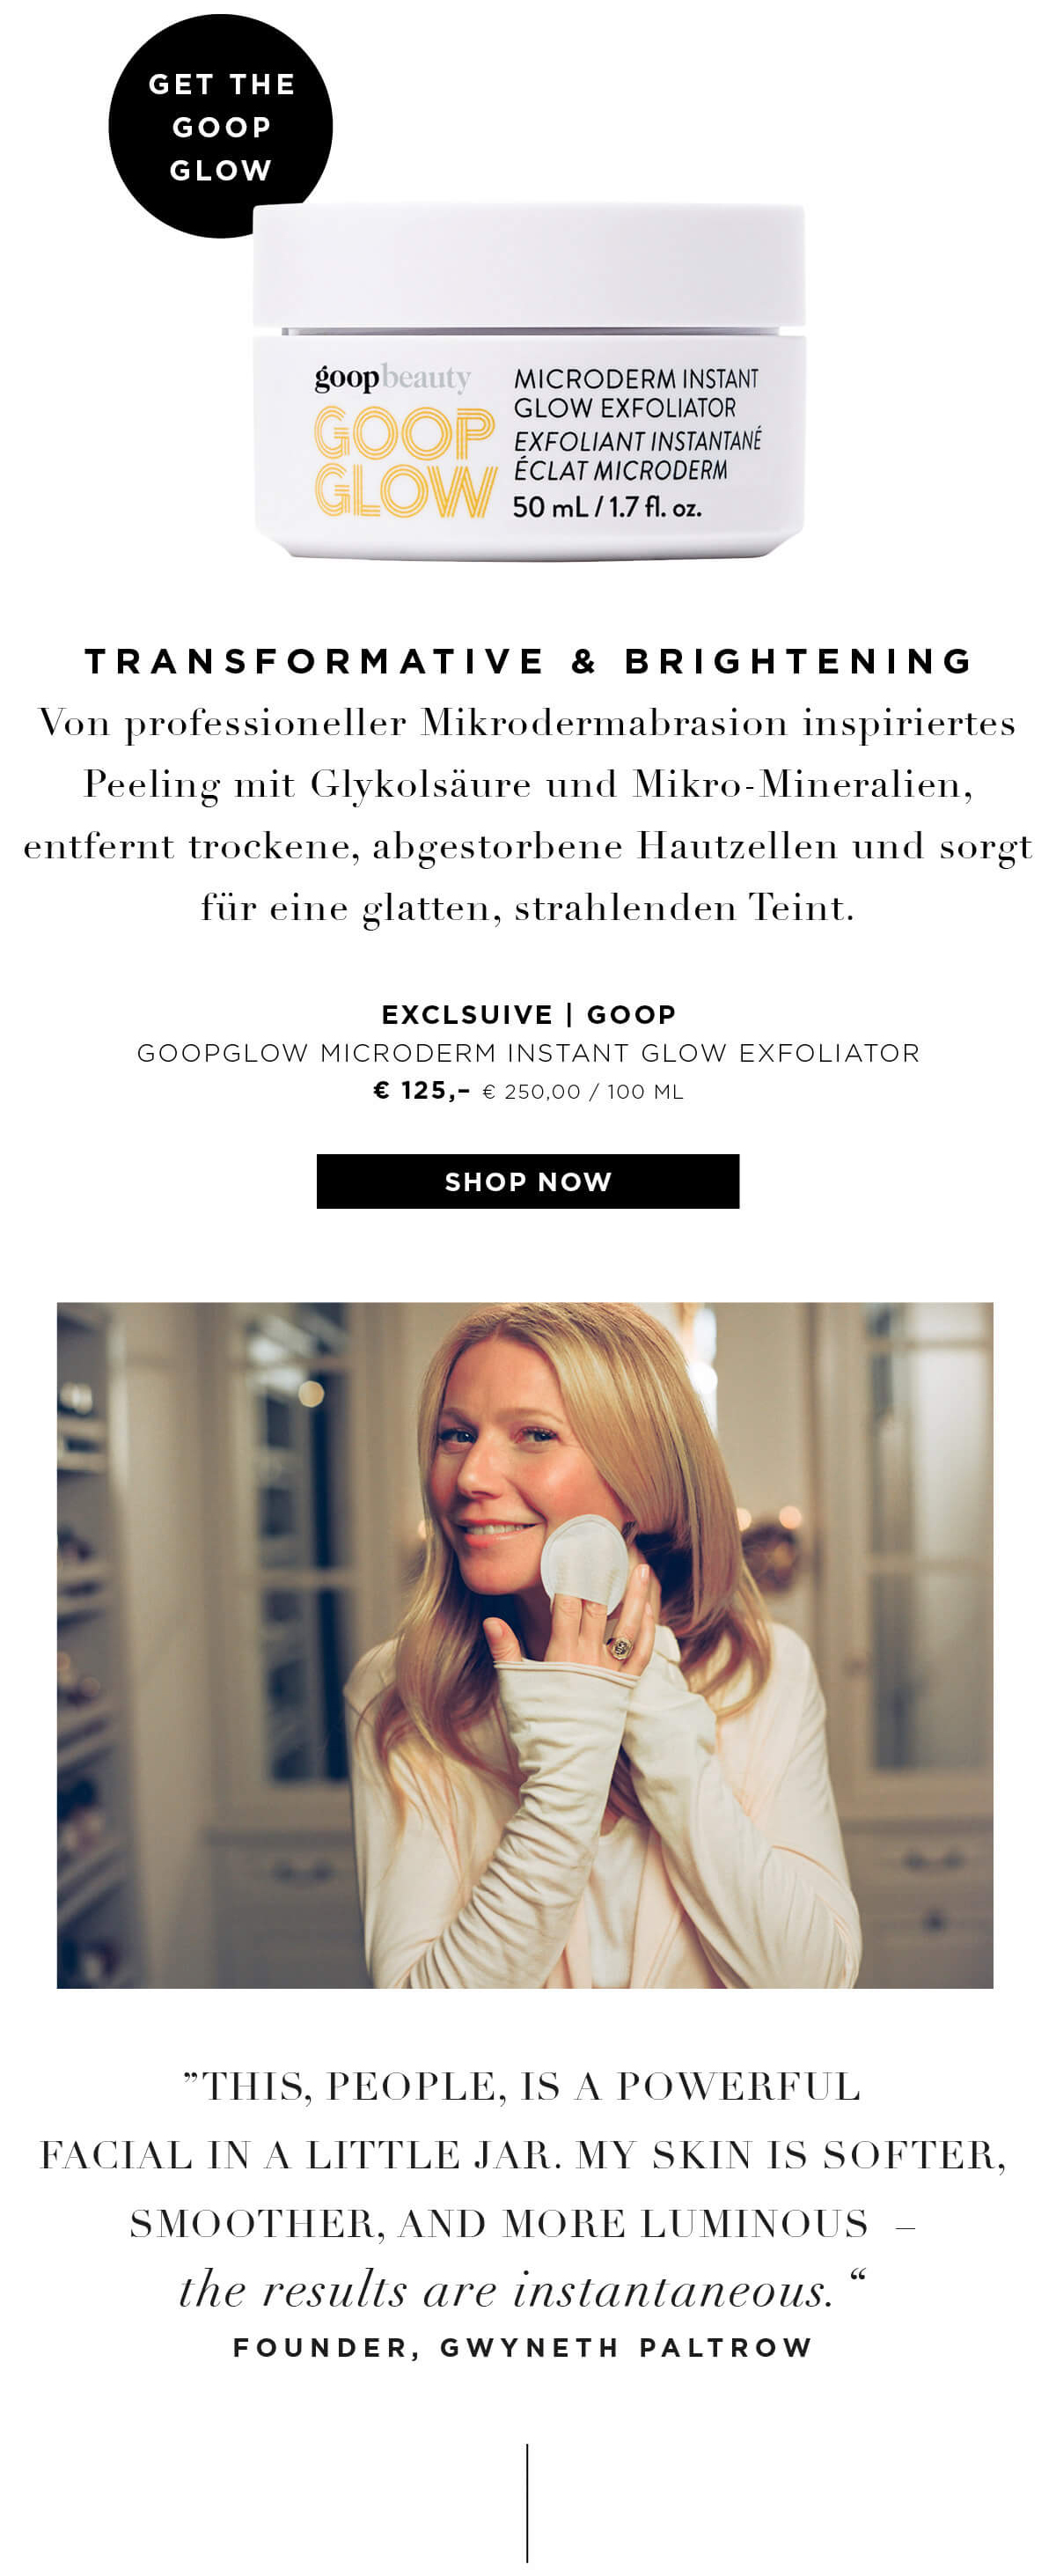Click the yellow GOOP GLOW logo
Screen dimensions: 1056x2576
tap(404, 461)
